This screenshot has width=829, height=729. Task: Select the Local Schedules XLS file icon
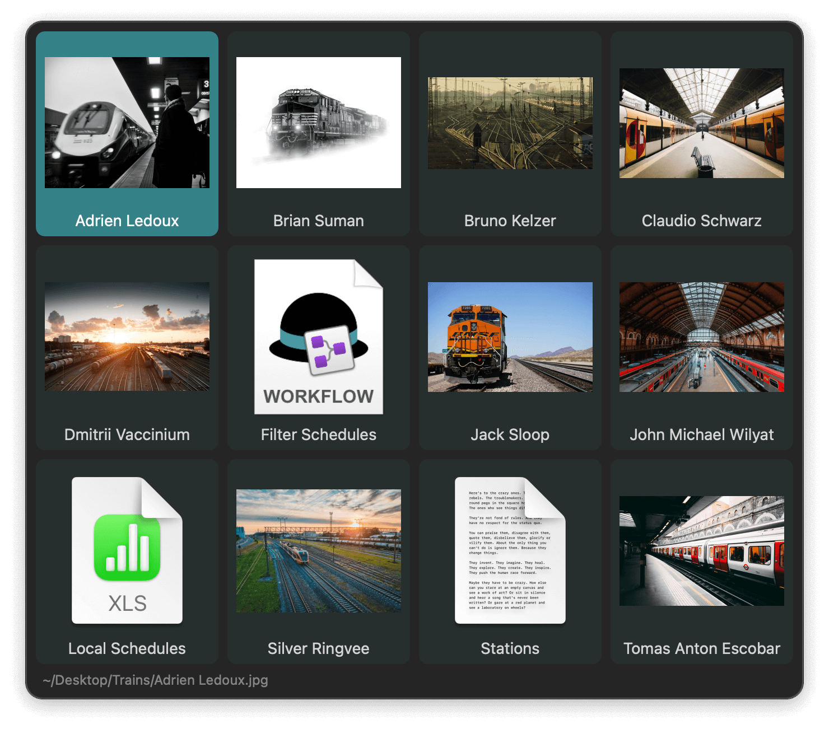127,550
